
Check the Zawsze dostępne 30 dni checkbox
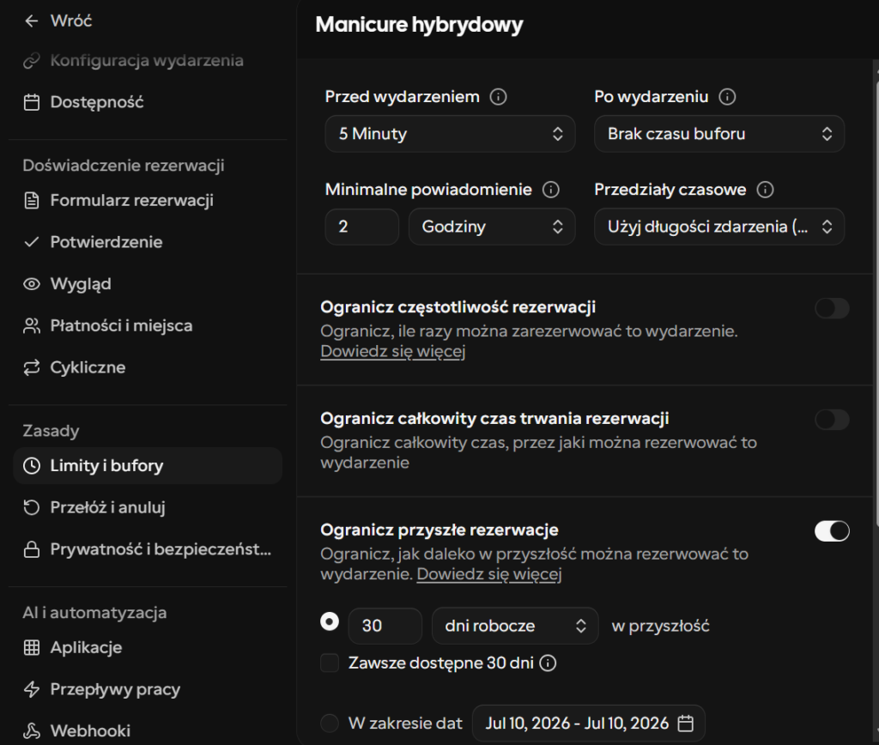click(x=330, y=663)
